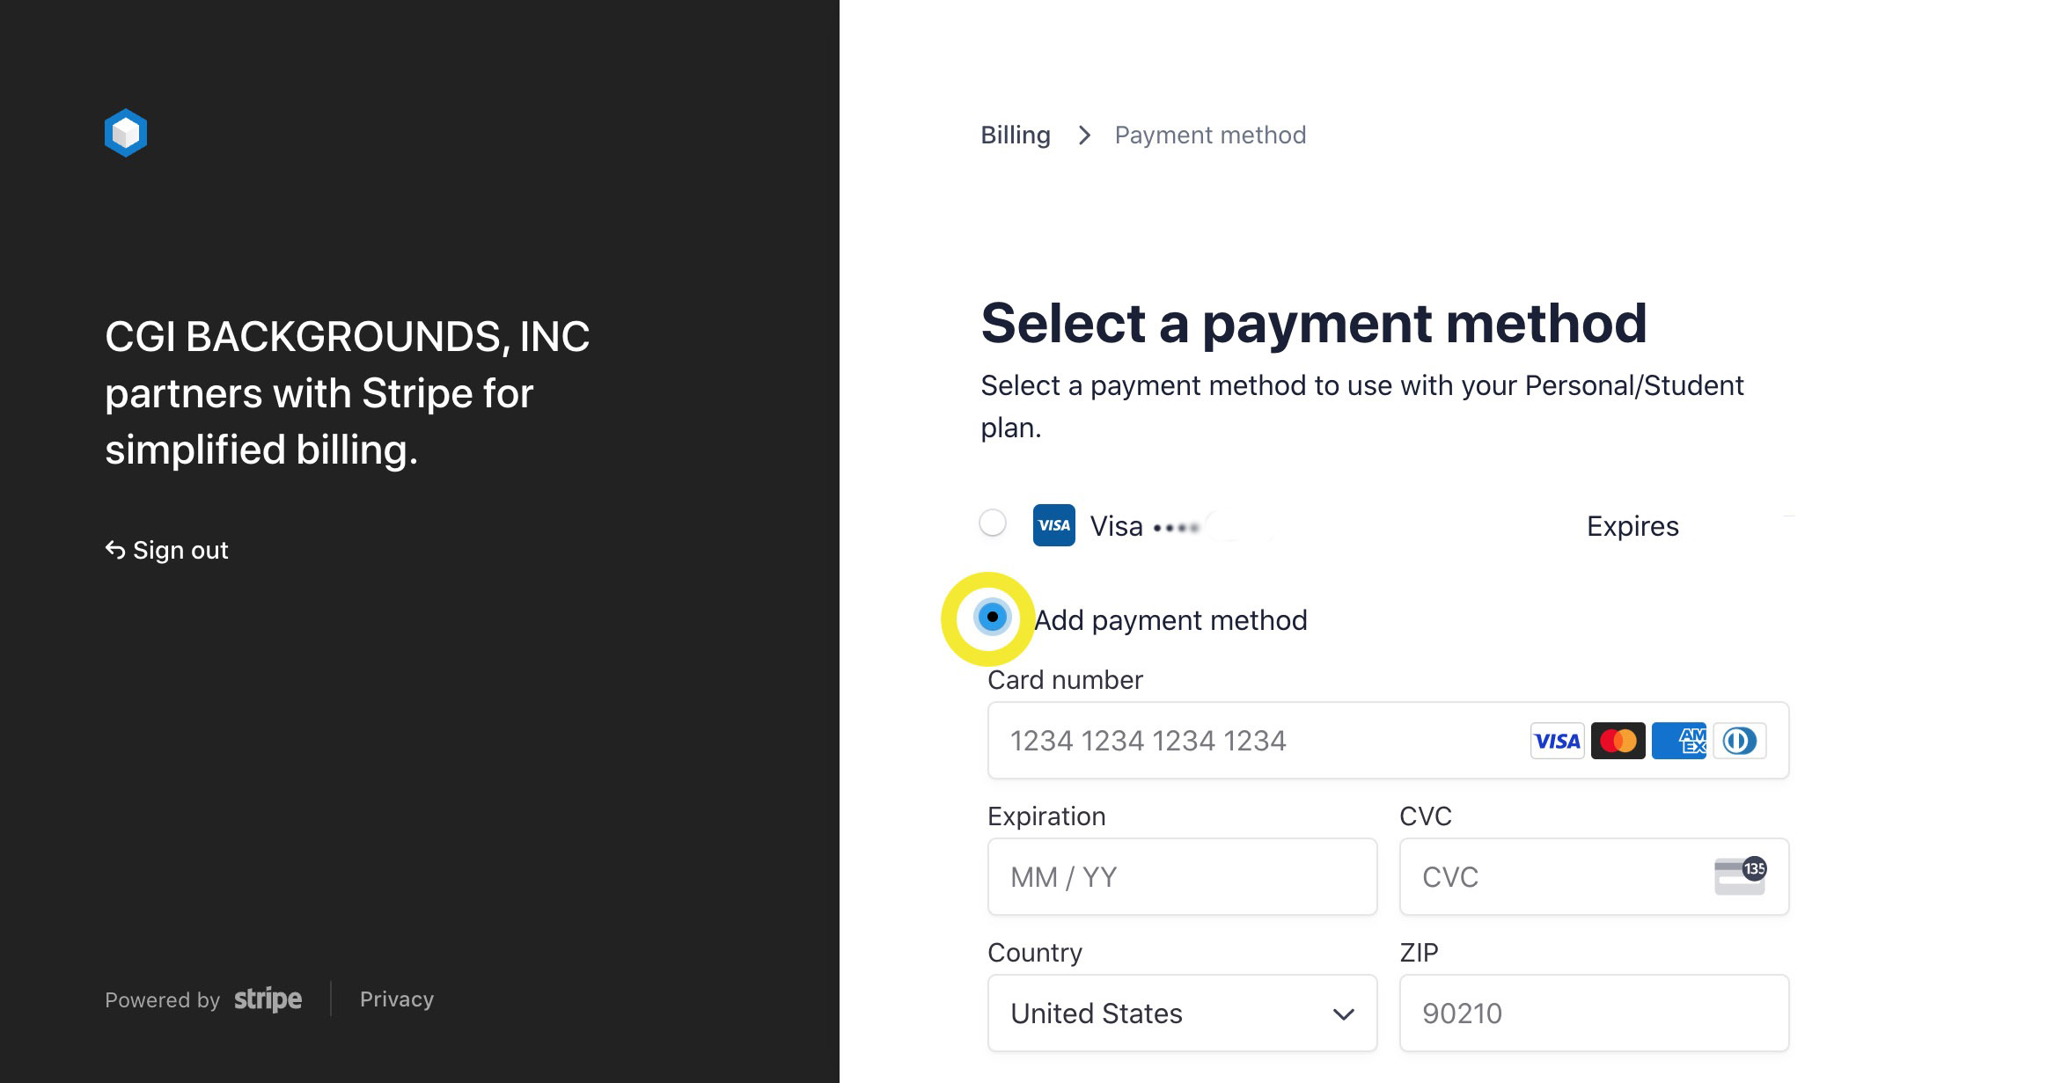Click the CGI Backgrounds cube logo
Image resolution: width=2069 pixels, height=1083 pixels.
[x=125, y=132]
